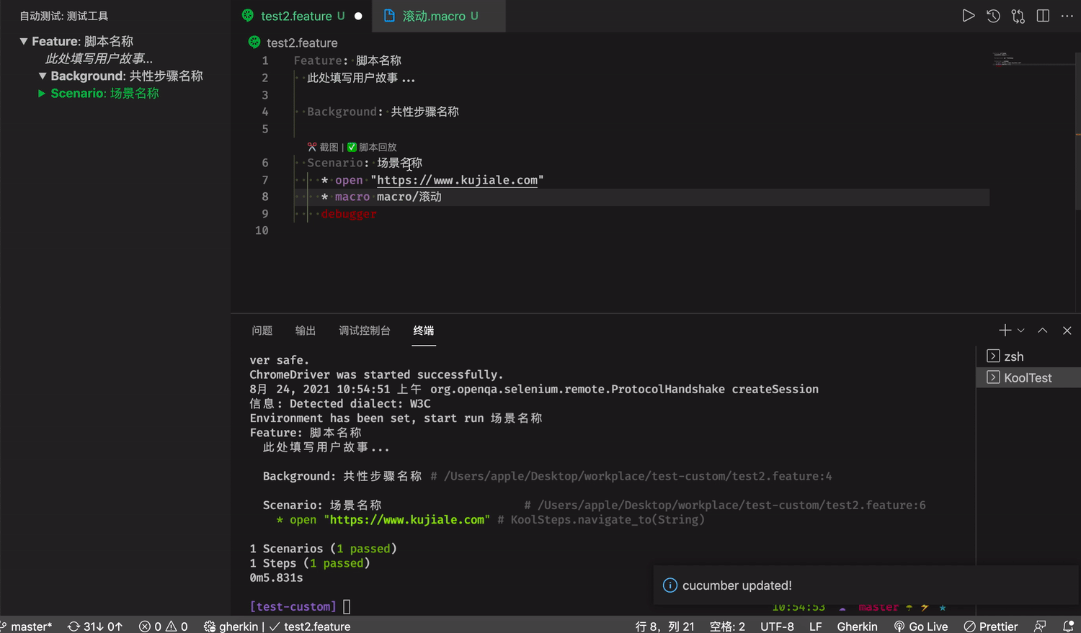Image resolution: width=1081 pixels, height=633 pixels.
Task: Change indentation via 空格: 2
Action: [x=727, y=627]
